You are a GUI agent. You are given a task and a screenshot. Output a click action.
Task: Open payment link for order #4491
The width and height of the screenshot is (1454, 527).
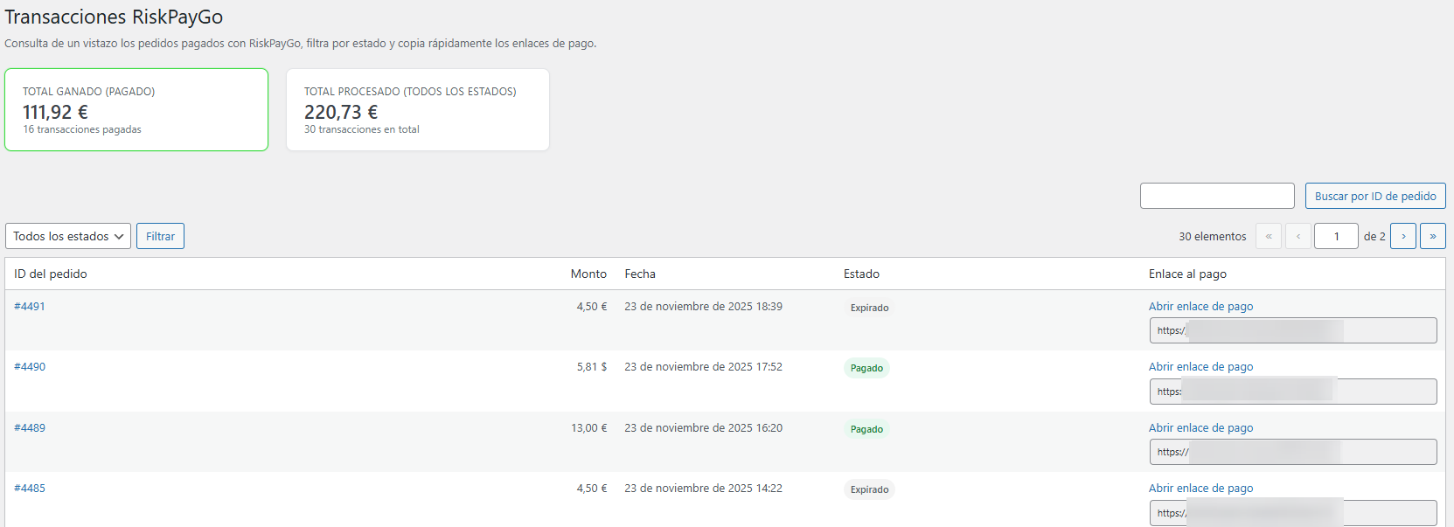[1200, 307]
